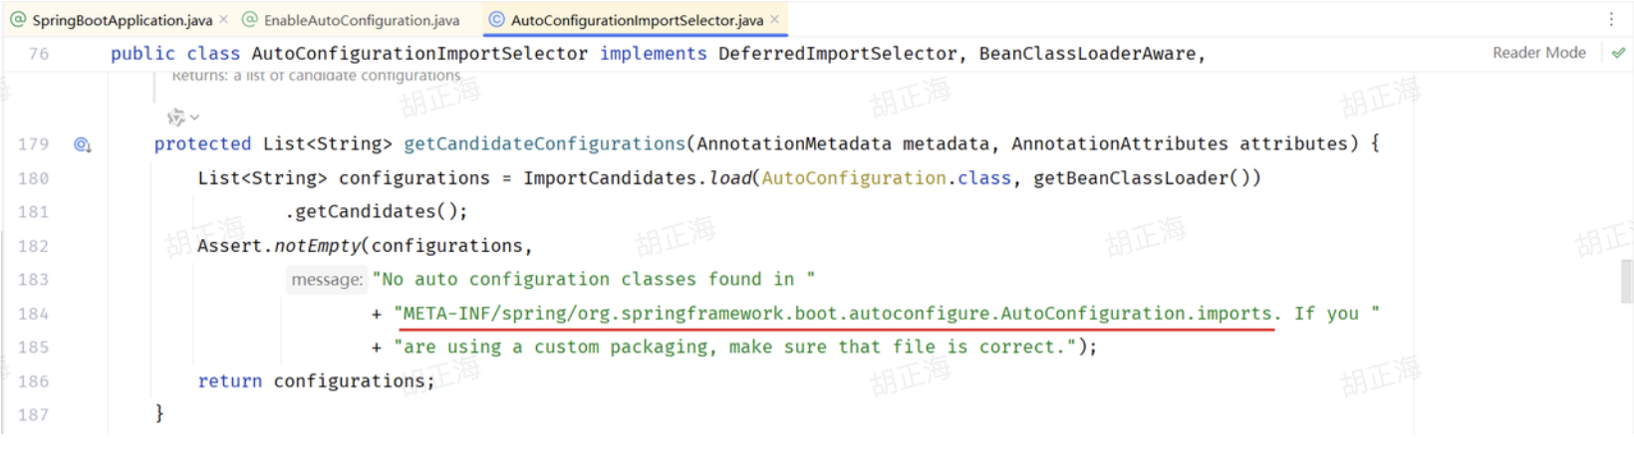Switch to SpringBootApplication.java tab
Viewport: 1634px width, 464px height.
(122, 20)
